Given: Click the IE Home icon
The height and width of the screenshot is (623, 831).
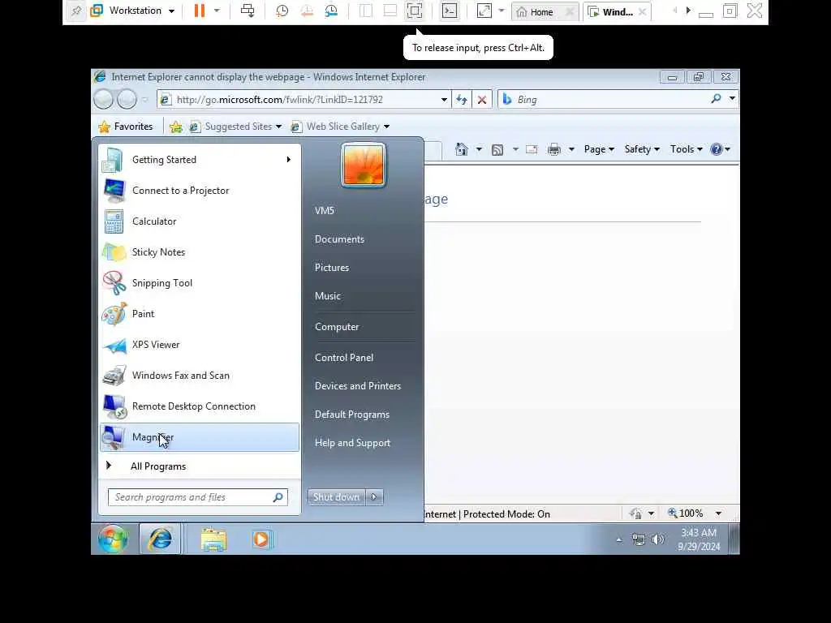Looking at the screenshot, I should coord(462,149).
